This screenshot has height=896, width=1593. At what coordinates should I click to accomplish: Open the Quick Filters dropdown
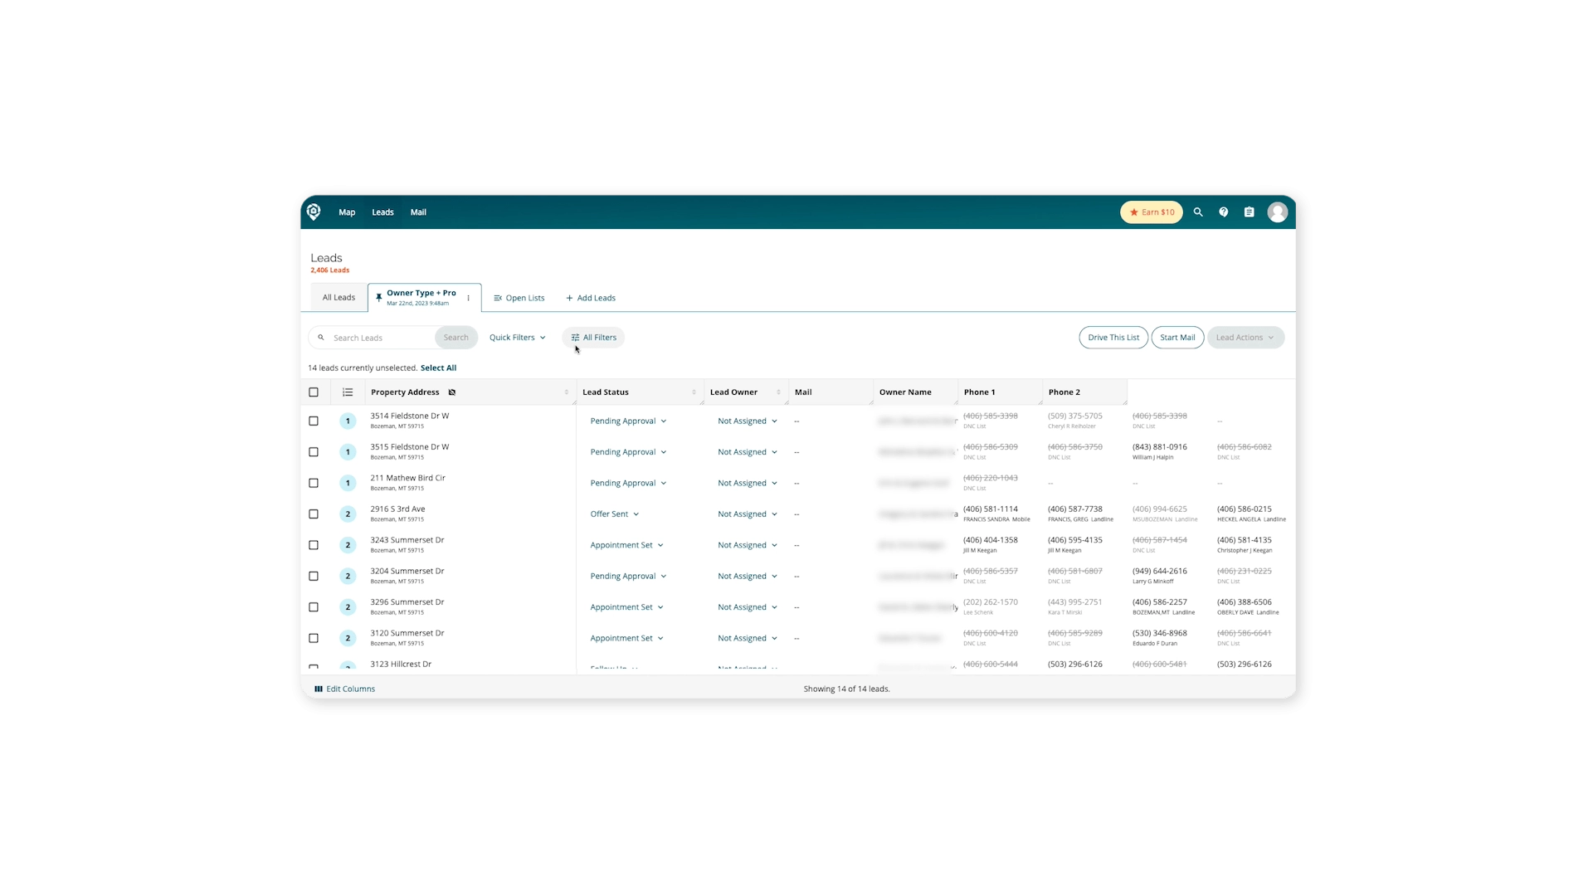point(517,338)
